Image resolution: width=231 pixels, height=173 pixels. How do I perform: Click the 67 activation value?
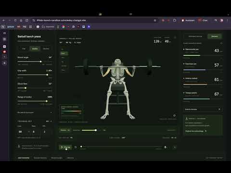pos(217,94)
